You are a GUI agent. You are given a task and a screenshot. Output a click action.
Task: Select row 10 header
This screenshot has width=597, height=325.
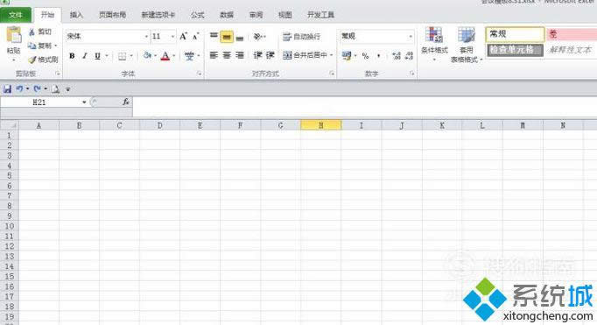coord(10,226)
